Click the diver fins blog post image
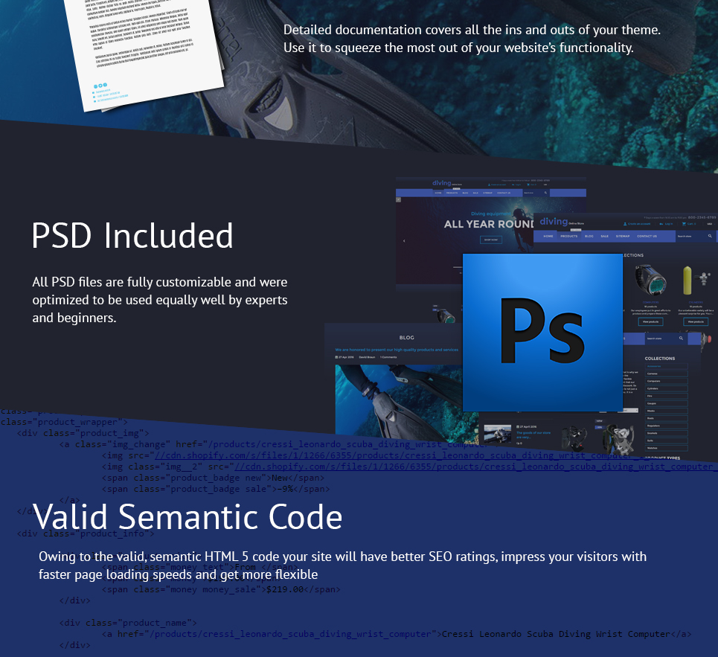 click(x=399, y=400)
